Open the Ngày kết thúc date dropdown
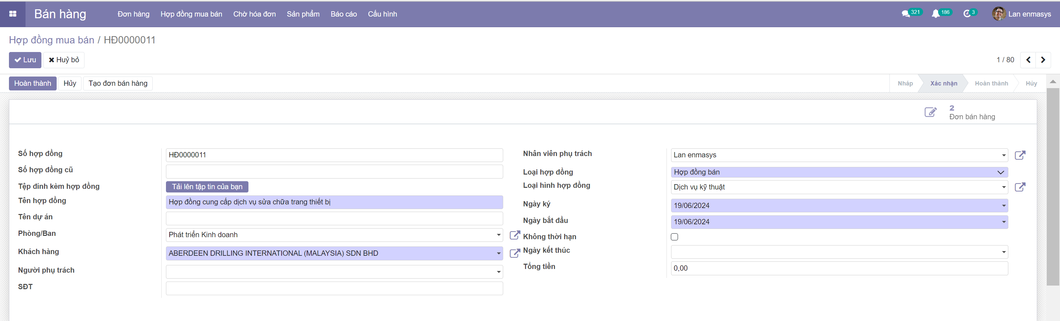Screen dimensions: 1060x321 [x=1003, y=252]
